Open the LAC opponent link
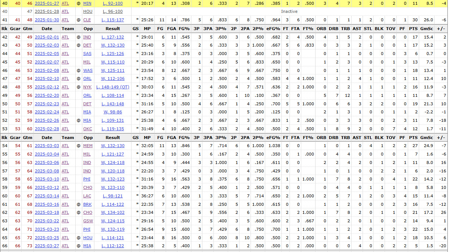Viewport: 450px width, 252px height. [87, 196]
